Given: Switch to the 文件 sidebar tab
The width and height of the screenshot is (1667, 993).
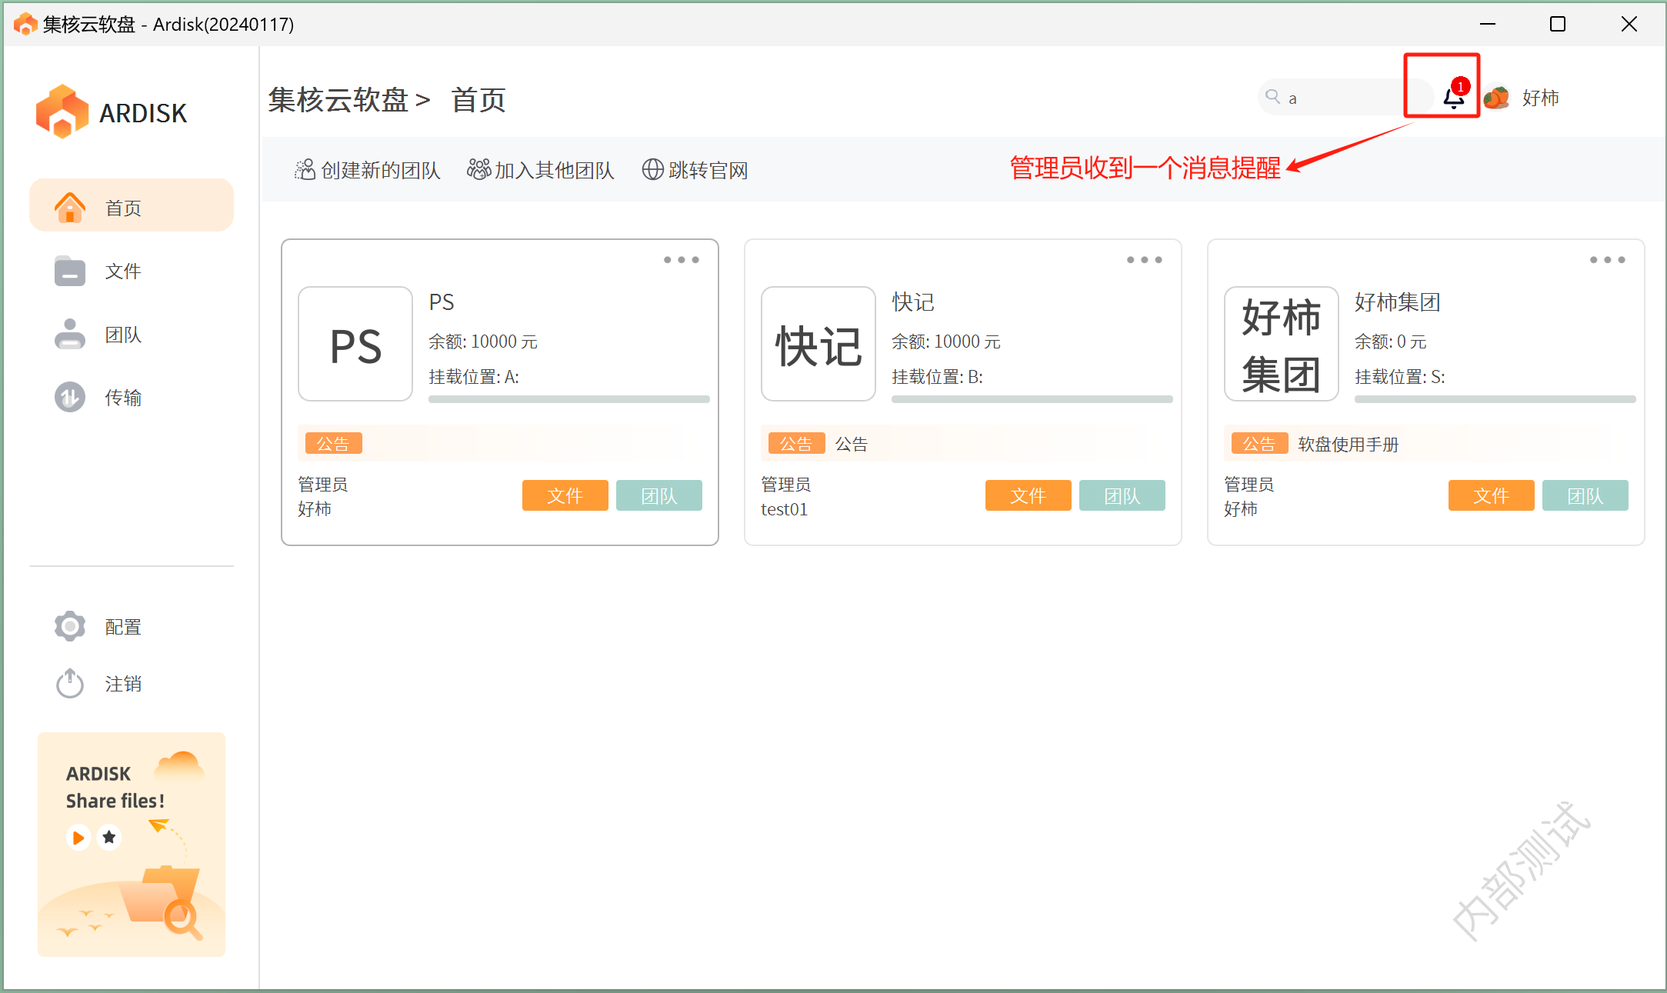Looking at the screenshot, I should click(123, 271).
